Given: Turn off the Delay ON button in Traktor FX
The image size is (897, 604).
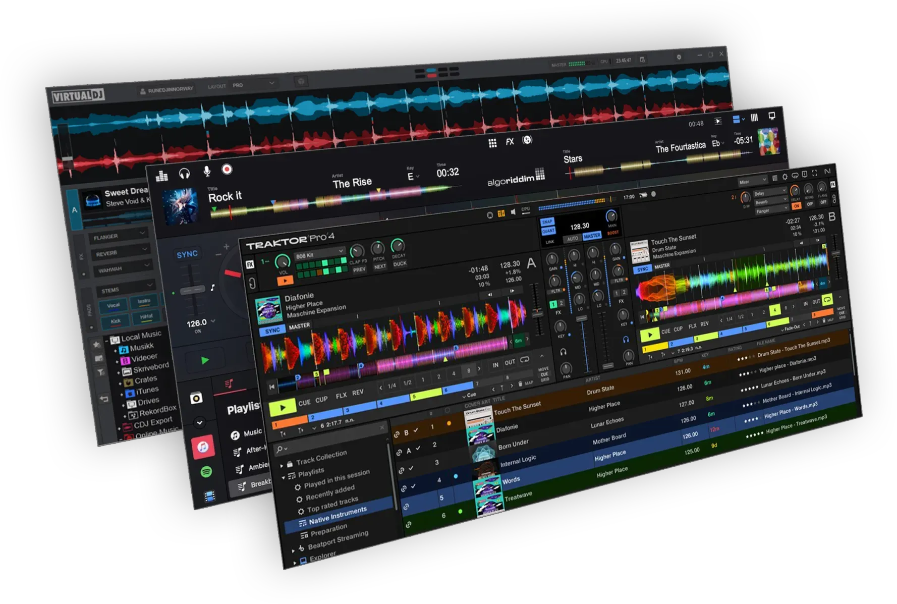Looking at the screenshot, I should [x=796, y=206].
